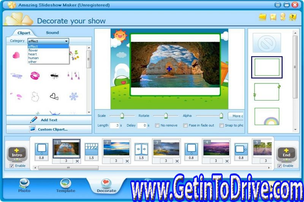Click the Scale slider handle
The width and height of the screenshot is (304, 202).
122,116
